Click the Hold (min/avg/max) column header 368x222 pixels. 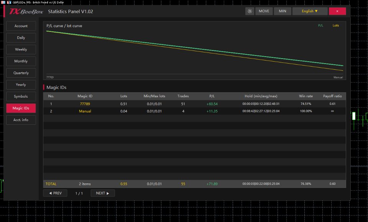(x=261, y=96)
